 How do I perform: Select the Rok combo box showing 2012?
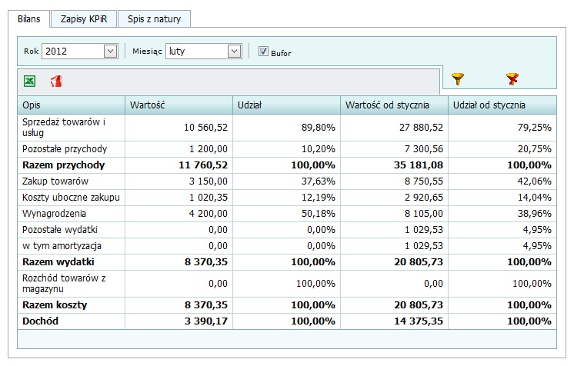point(80,52)
